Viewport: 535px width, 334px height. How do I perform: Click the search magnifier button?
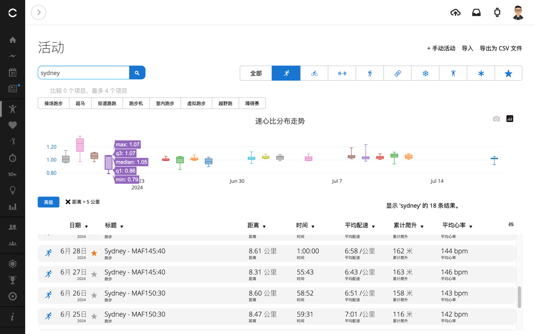[x=137, y=73]
